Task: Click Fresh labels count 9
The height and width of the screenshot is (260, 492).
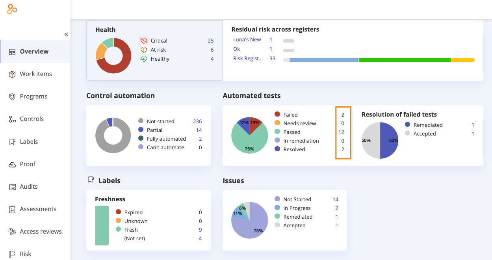Action: click(x=201, y=230)
